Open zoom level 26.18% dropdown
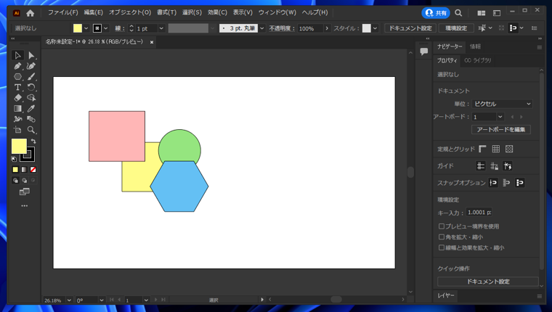Screen dimensions: 552x312 click(x=69, y=300)
